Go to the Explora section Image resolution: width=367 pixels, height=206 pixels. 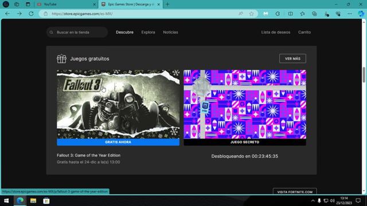coord(148,32)
